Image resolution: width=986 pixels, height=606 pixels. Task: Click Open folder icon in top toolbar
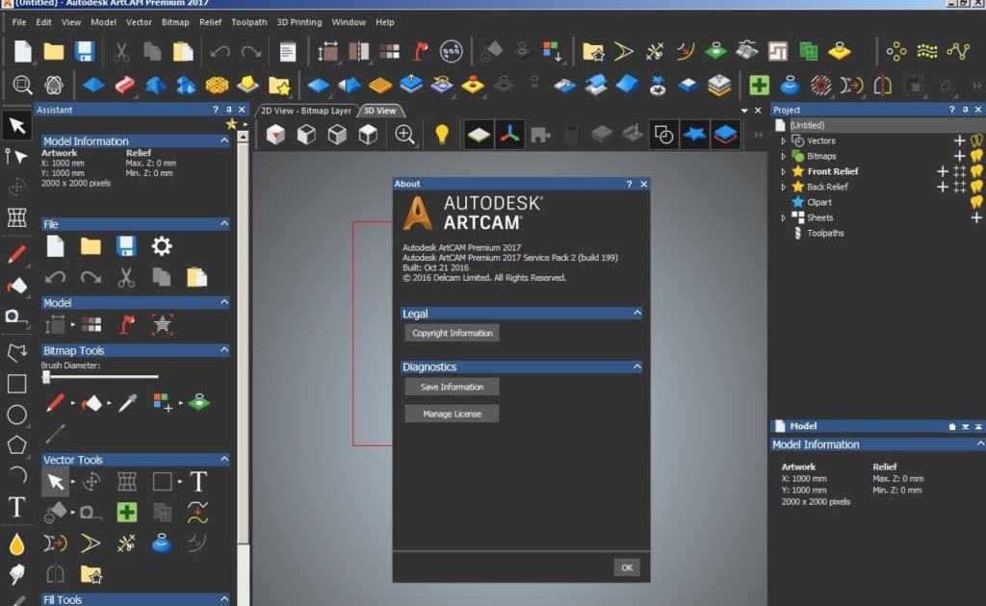54,52
